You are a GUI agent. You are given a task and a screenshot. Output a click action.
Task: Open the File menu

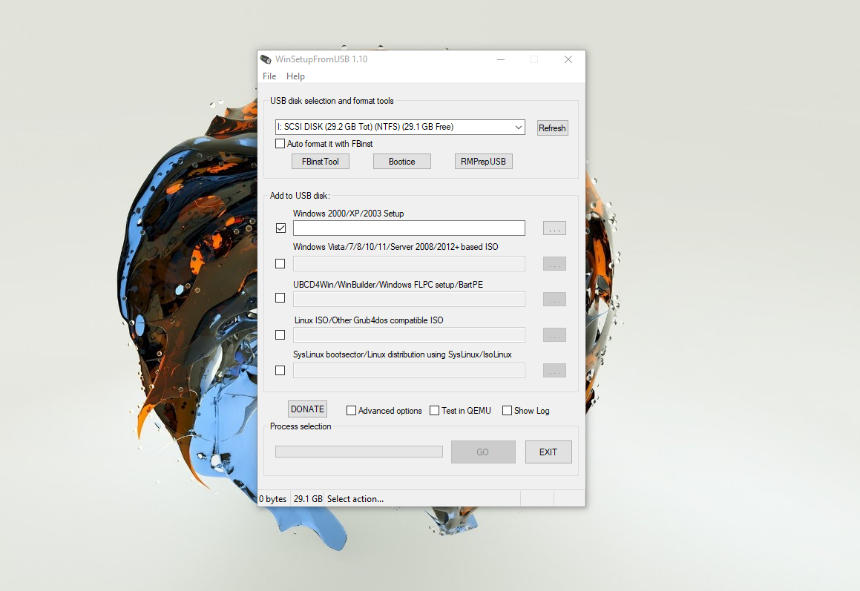(269, 76)
